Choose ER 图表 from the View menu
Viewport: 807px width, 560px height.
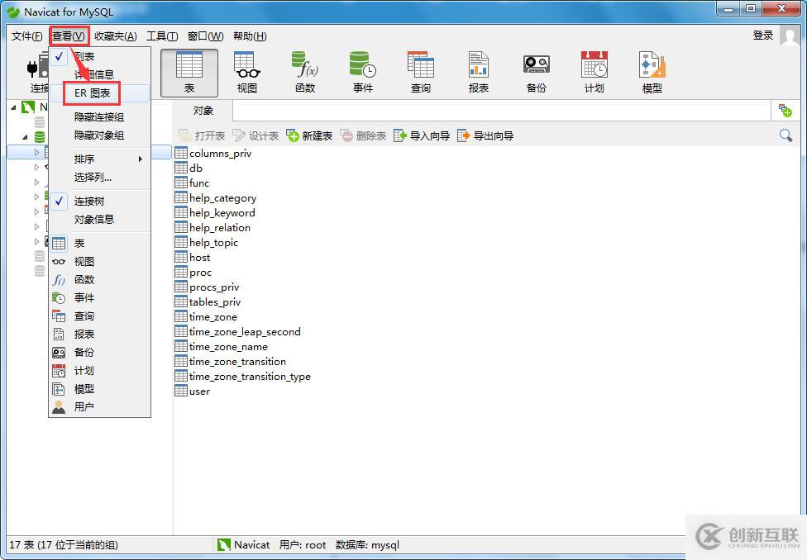click(100, 93)
